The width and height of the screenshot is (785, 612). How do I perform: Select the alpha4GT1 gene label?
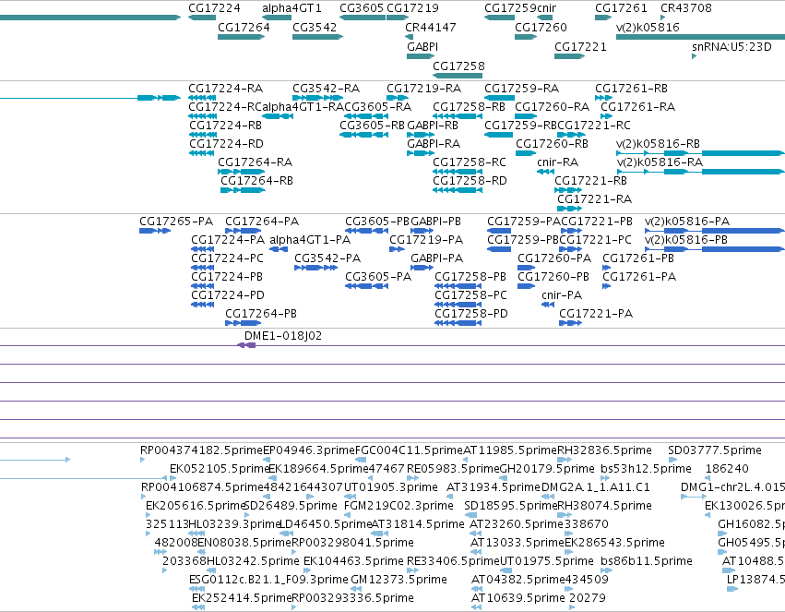point(291,8)
